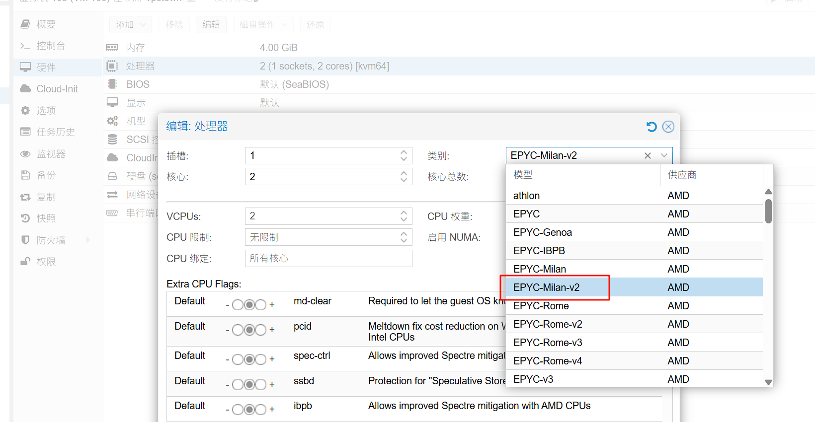
Task: Click the 显示 display monitor icon
Action: [x=112, y=103]
